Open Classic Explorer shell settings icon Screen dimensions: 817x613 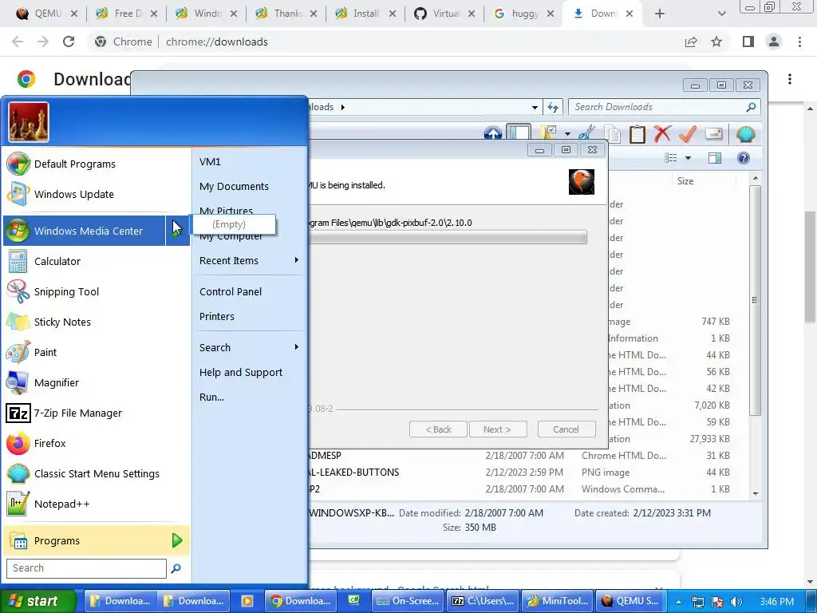click(746, 134)
